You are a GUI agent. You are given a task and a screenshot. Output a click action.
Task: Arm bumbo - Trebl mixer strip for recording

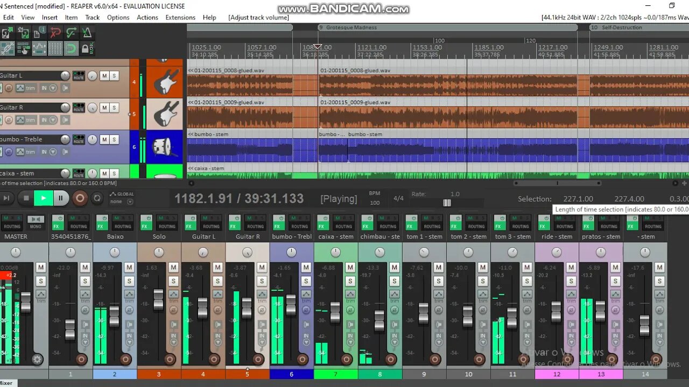(x=302, y=360)
